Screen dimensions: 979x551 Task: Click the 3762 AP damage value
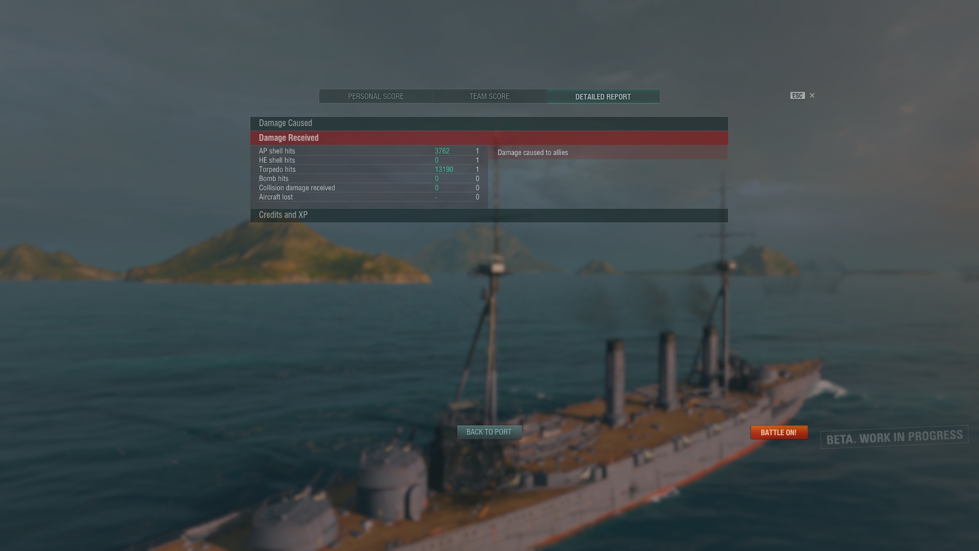coord(442,151)
